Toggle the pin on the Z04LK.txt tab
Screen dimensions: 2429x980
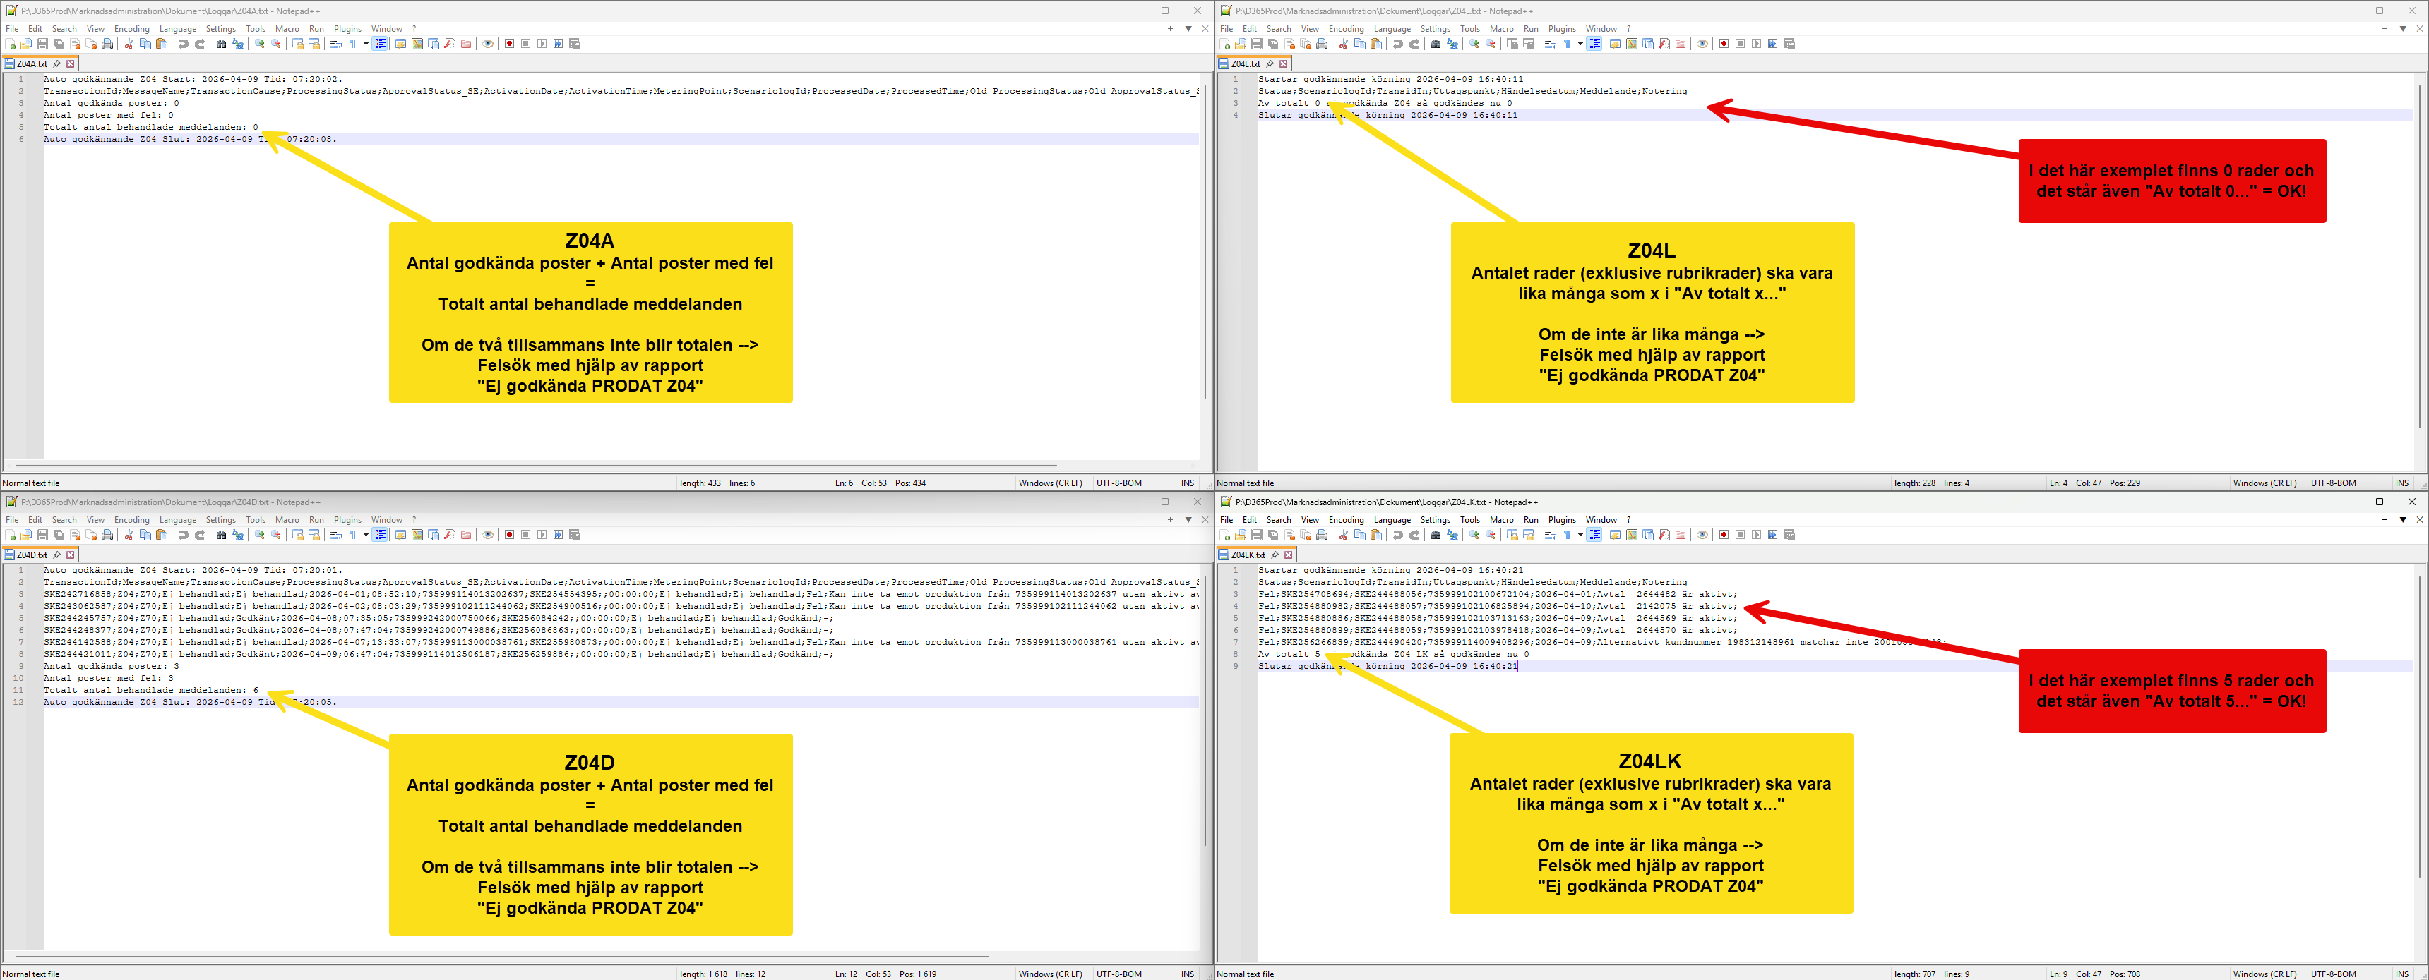(1275, 555)
